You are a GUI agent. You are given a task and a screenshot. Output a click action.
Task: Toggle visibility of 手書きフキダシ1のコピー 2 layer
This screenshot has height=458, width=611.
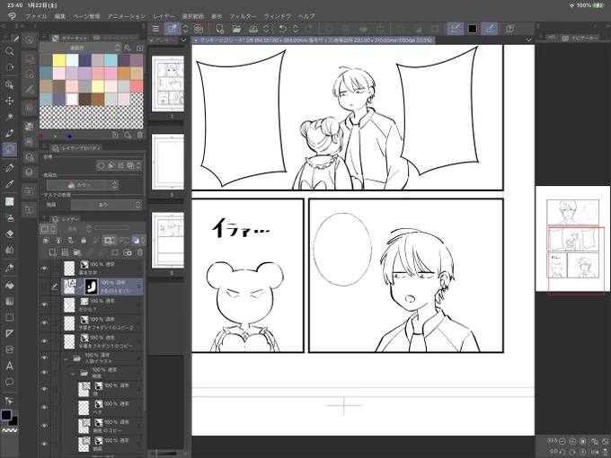44,322
